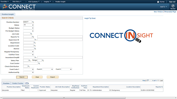Expand the Fund Code 1 dropdown
Screen dimensions: 177x99
(28, 69)
